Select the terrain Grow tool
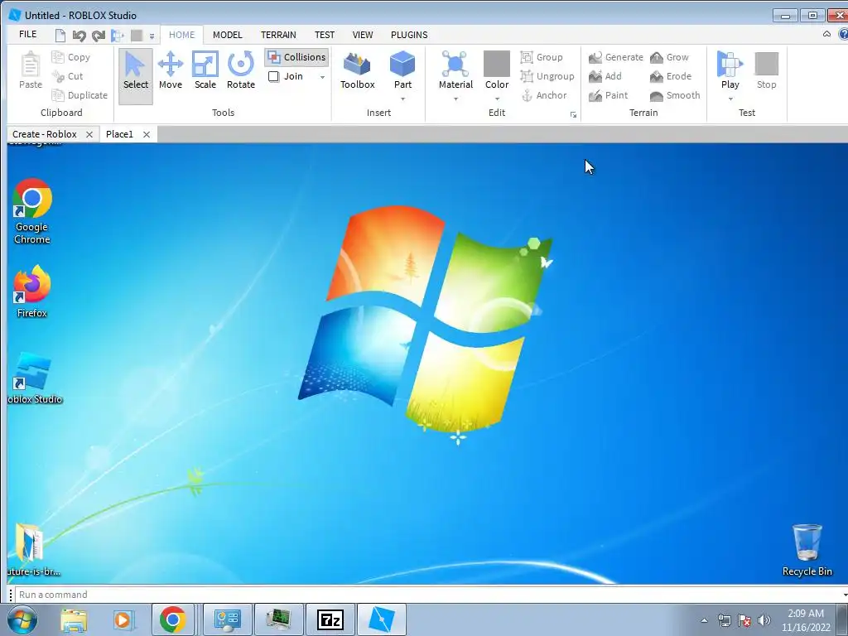Viewport: 848px width, 636px height. 669,57
